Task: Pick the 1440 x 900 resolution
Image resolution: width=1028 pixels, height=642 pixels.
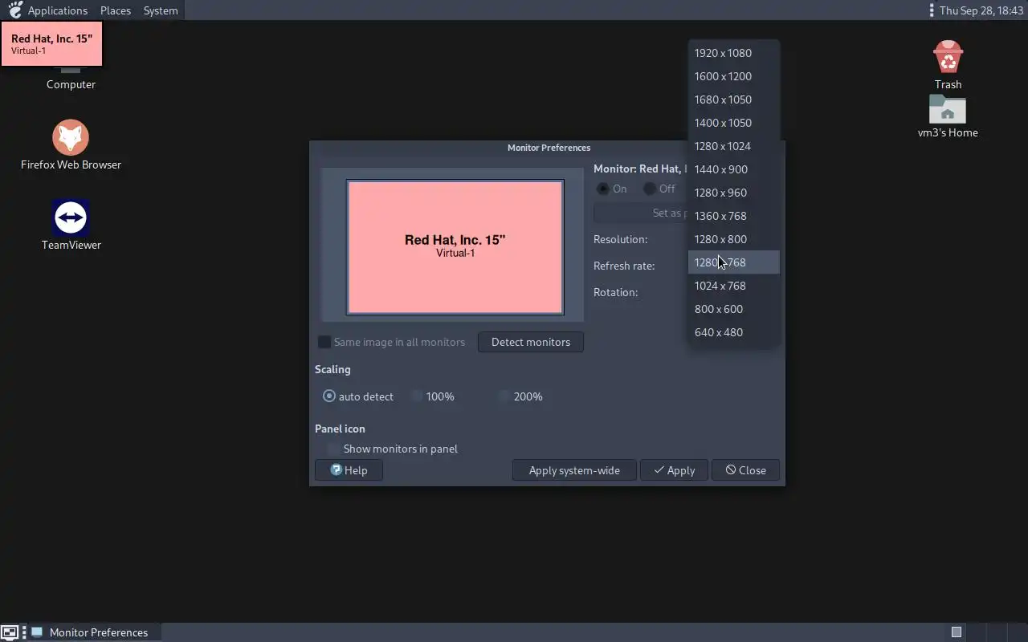Action: [733, 169]
